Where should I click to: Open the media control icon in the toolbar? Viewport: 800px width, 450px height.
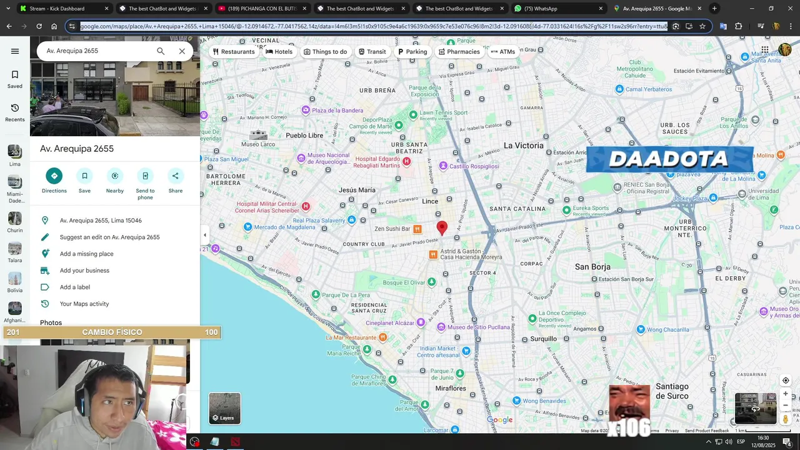[761, 26]
